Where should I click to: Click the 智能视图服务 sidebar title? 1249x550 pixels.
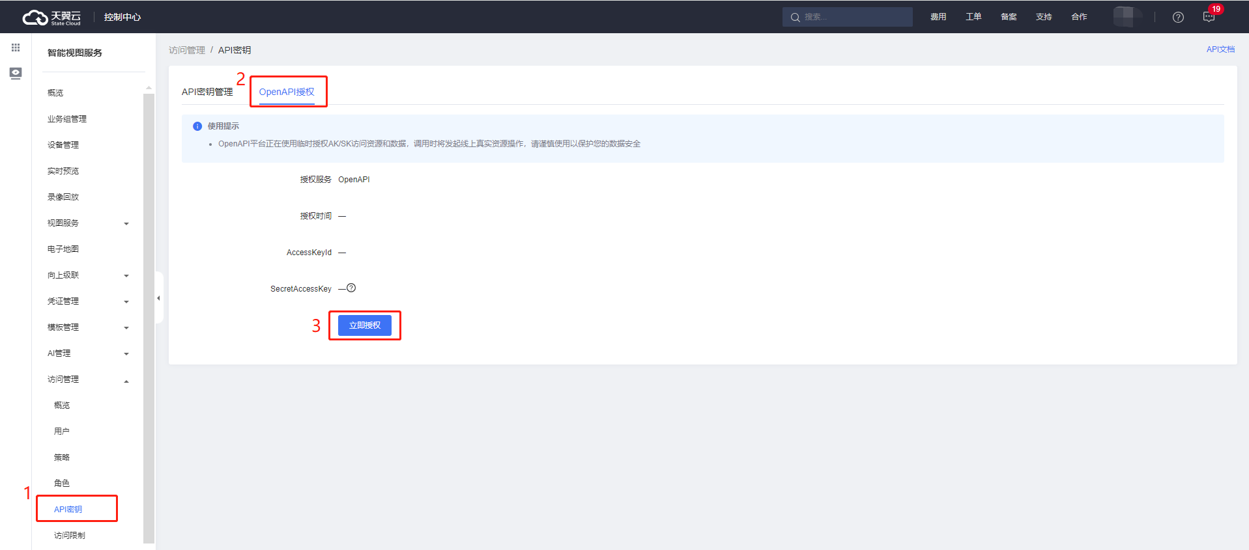tap(75, 53)
